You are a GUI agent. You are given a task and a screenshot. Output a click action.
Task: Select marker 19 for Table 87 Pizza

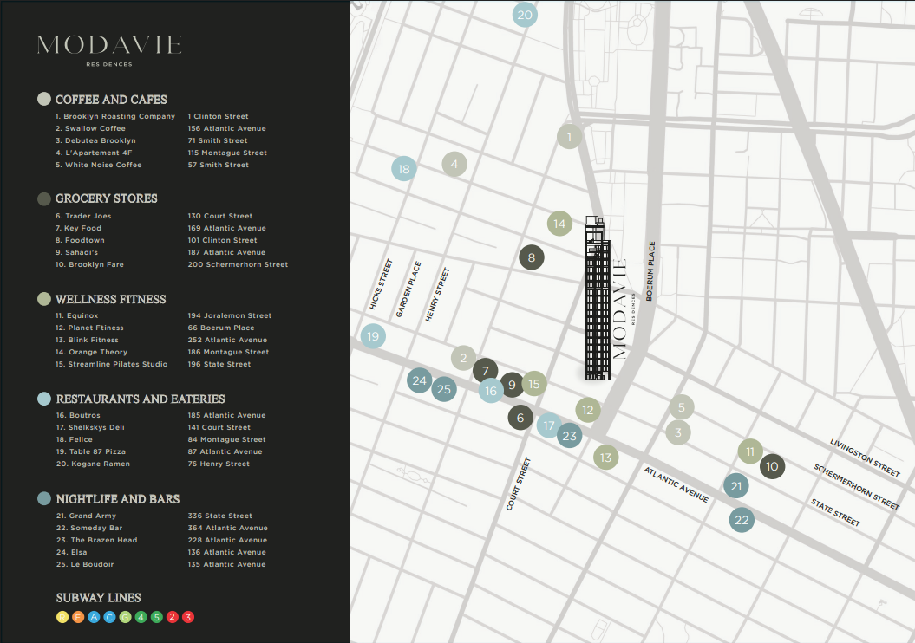tap(372, 336)
